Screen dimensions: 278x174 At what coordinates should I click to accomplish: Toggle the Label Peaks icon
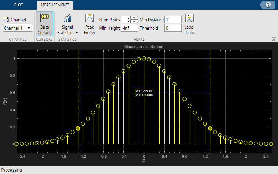189,18
